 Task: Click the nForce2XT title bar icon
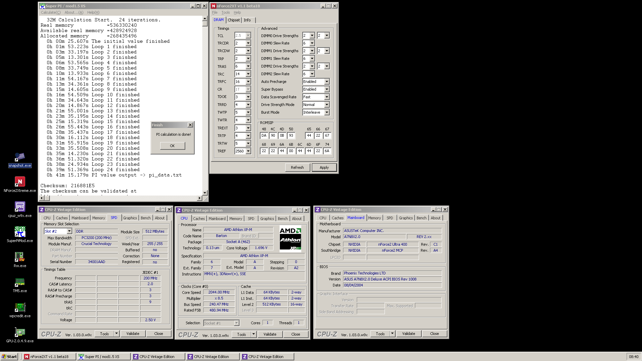[213, 6]
